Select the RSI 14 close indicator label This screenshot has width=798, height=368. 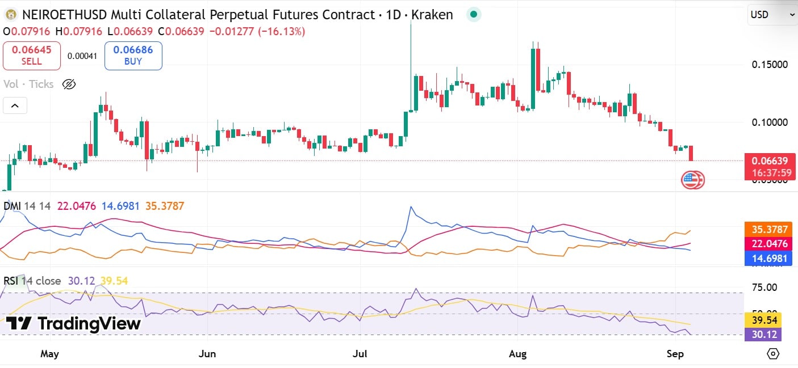click(x=31, y=281)
